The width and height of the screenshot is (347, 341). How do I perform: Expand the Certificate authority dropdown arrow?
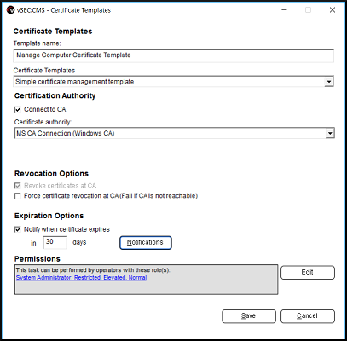coord(330,133)
